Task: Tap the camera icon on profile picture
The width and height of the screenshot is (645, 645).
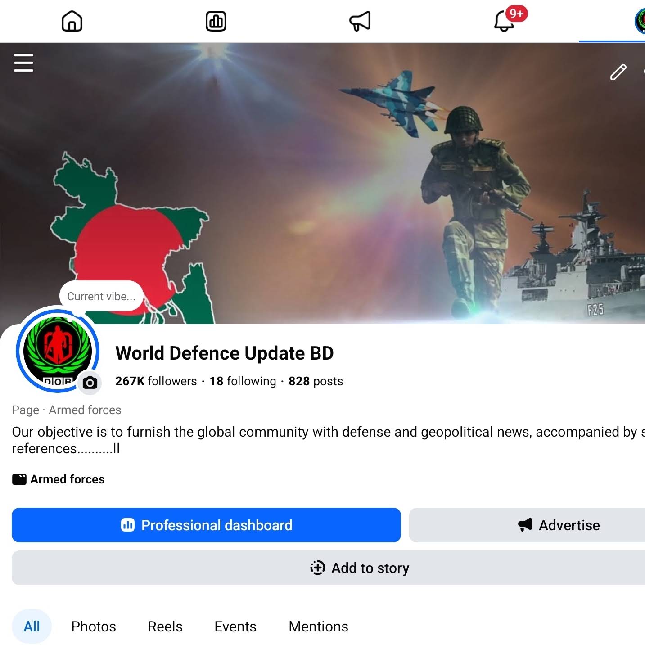Action: pos(90,383)
